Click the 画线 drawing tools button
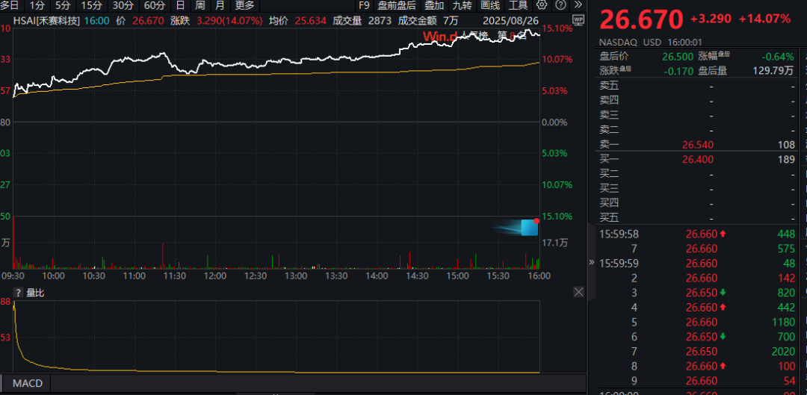 coord(490,4)
